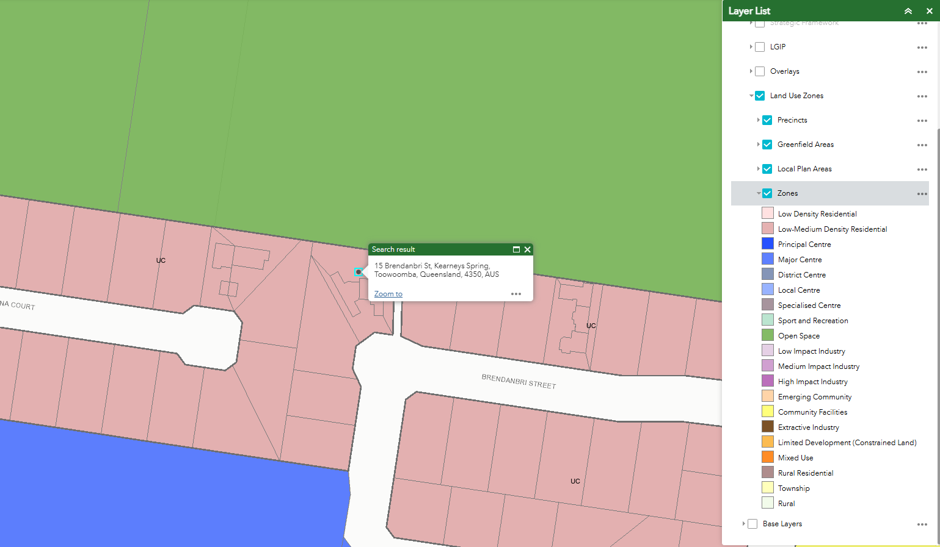Collapse the Layer List panel
Viewport: 940px width, 547px height.
(908, 11)
